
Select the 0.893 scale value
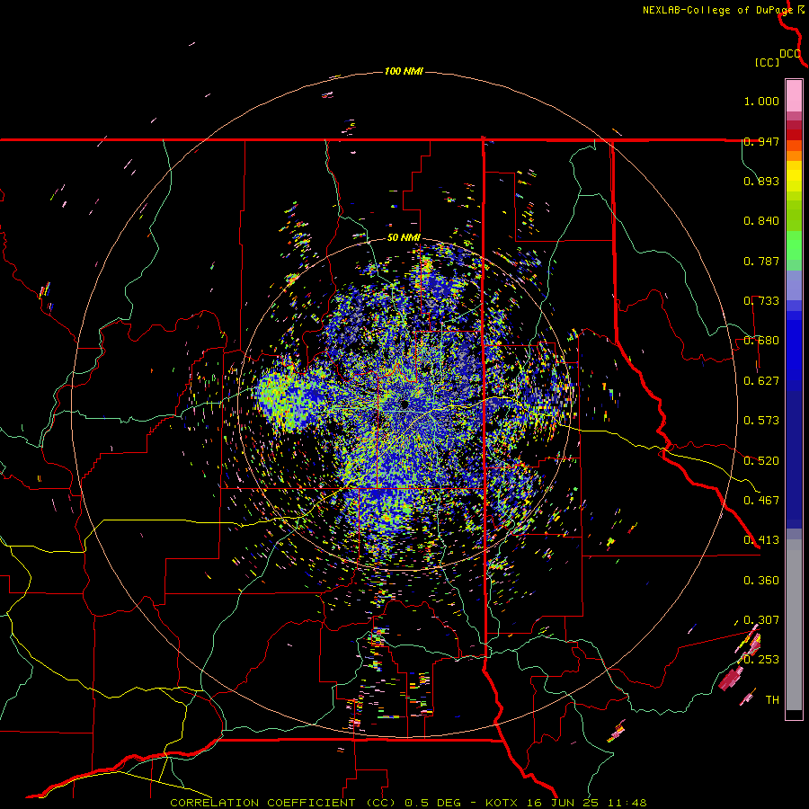[x=761, y=181]
